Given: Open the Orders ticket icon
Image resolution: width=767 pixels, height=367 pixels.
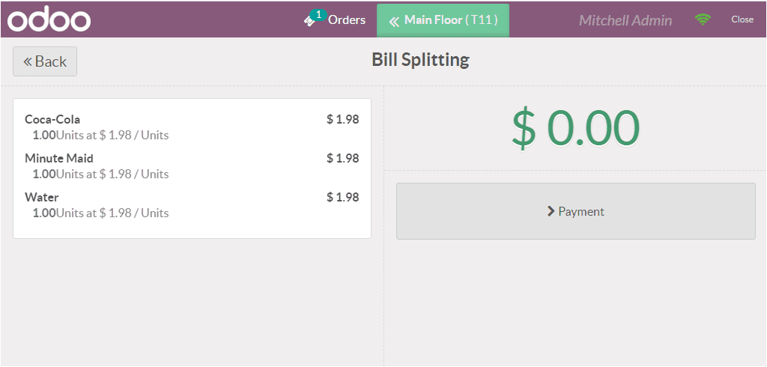Looking at the screenshot, I should coord(309,21).
